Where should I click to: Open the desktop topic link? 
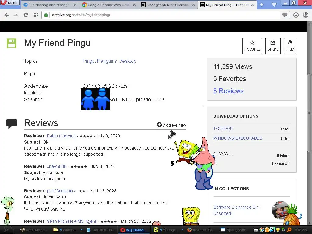pos(128,61)
